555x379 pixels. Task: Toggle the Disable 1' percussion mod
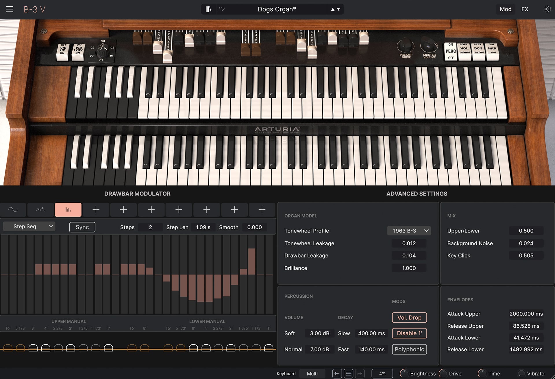click(409, 333)
